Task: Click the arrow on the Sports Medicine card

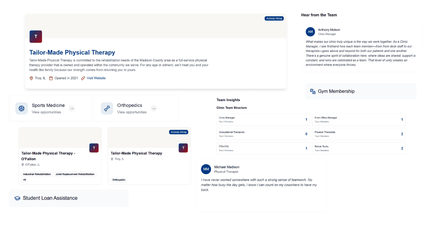Action: [72, 108]
